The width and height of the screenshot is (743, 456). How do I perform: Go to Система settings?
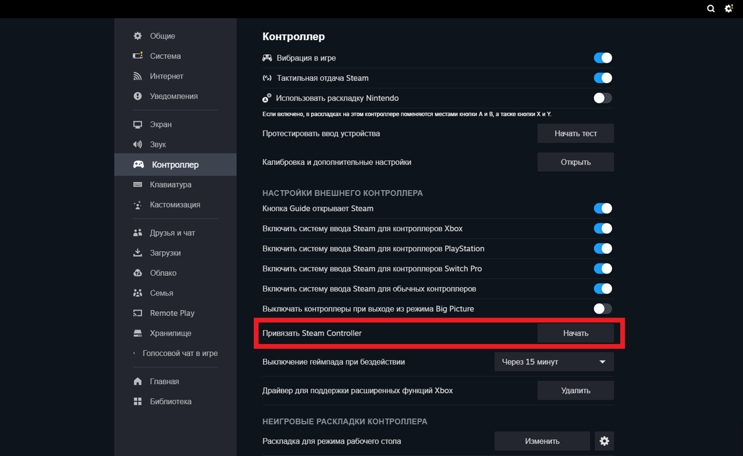[175, 56]
